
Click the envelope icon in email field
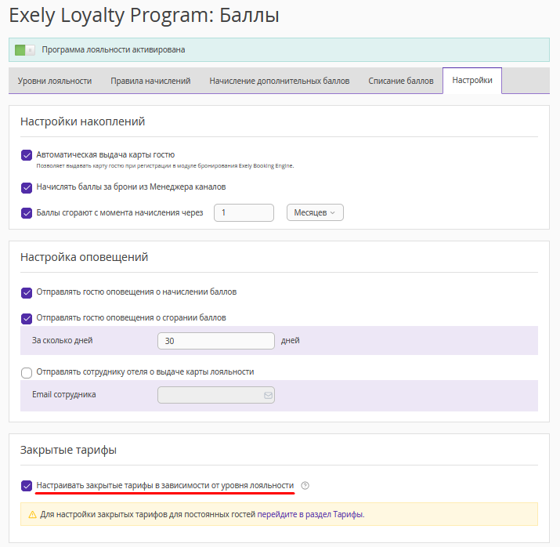click(x=268, y=395)
